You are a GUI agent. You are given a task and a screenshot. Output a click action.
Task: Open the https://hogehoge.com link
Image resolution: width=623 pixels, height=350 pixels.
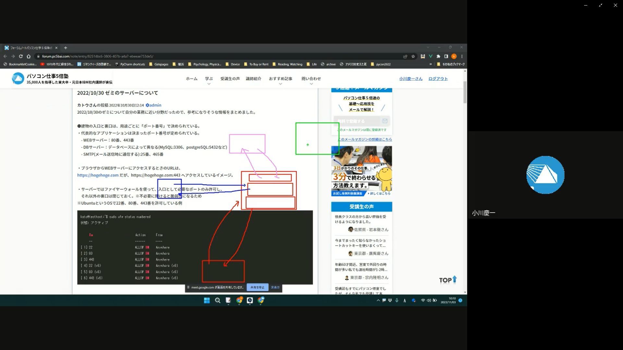(98, 175)
